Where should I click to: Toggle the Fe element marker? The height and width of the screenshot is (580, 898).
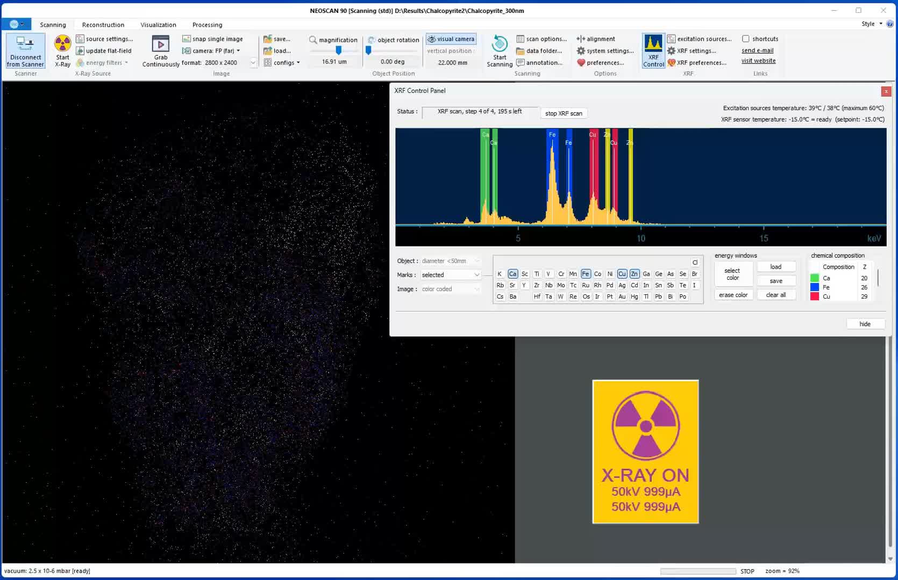click(x=586, y=274)
